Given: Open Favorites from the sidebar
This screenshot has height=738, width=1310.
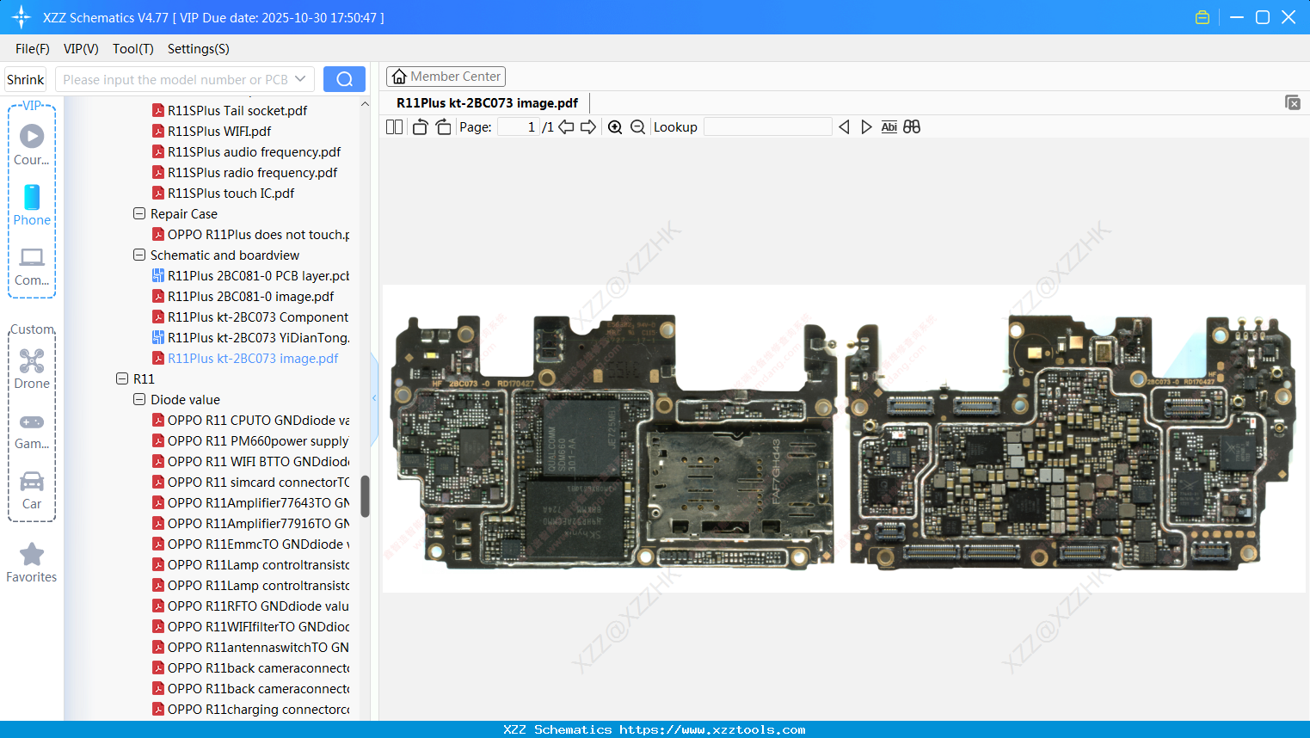Looking at the screenshot, I should point(32,563).
